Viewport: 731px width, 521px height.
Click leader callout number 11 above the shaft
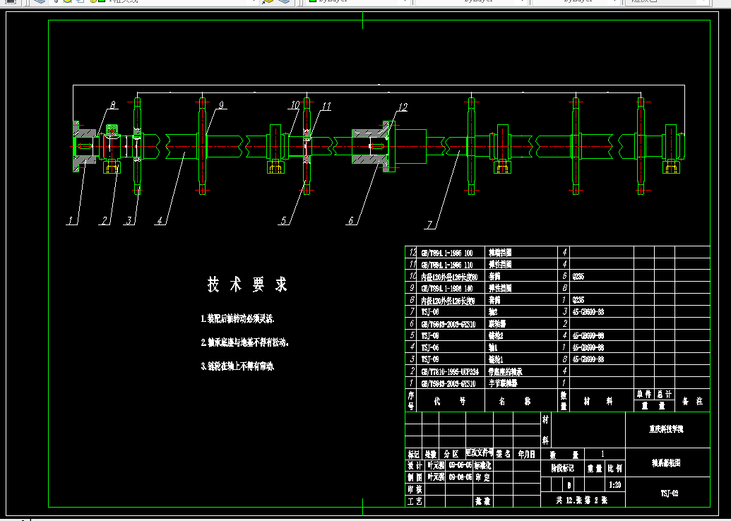coord(326,107)
